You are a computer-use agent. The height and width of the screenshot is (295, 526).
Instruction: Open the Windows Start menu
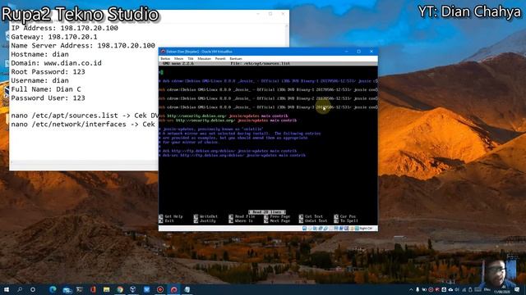7,289
